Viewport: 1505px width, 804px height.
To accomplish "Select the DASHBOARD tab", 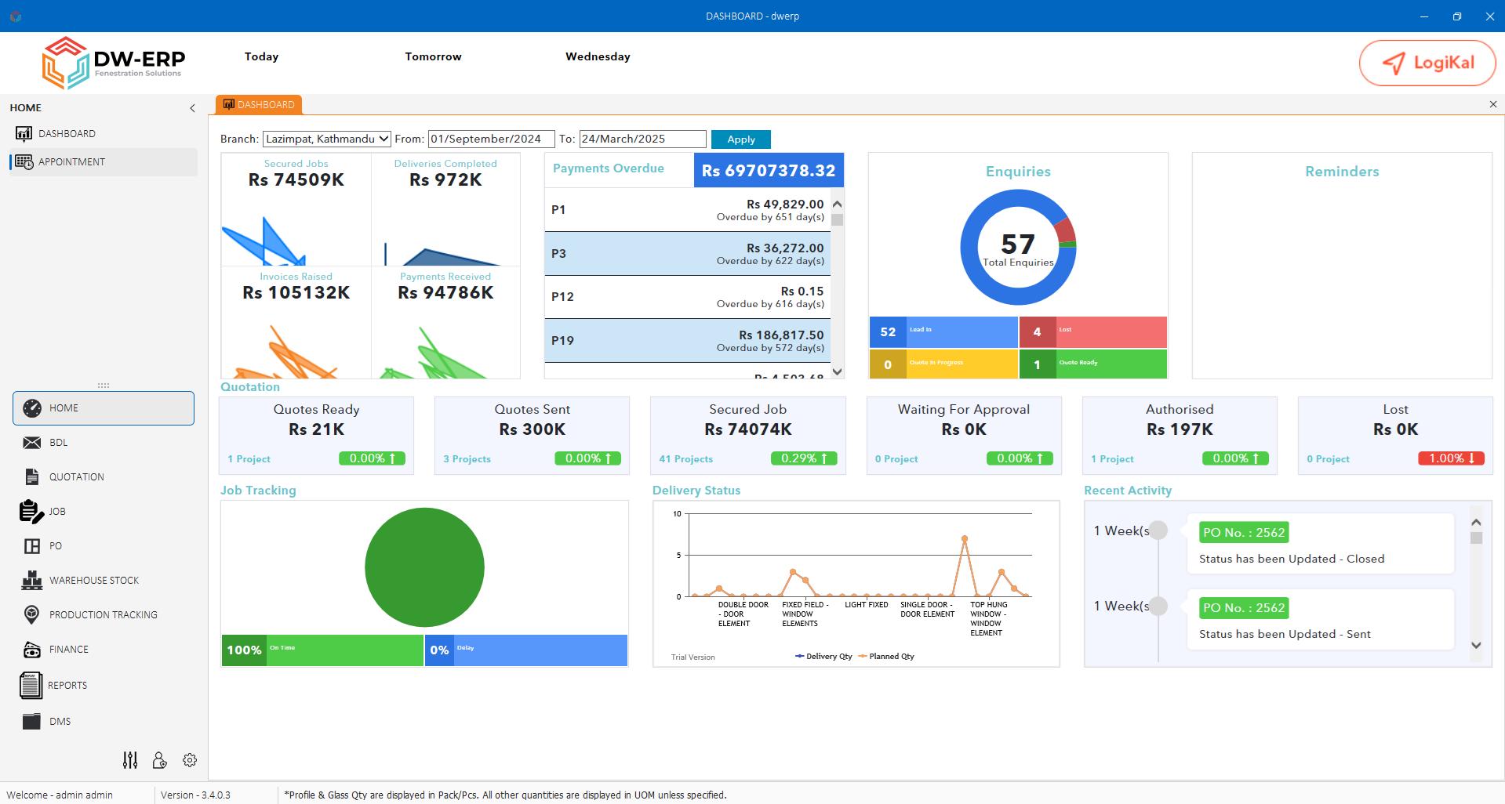I will (x=259, y=104).
